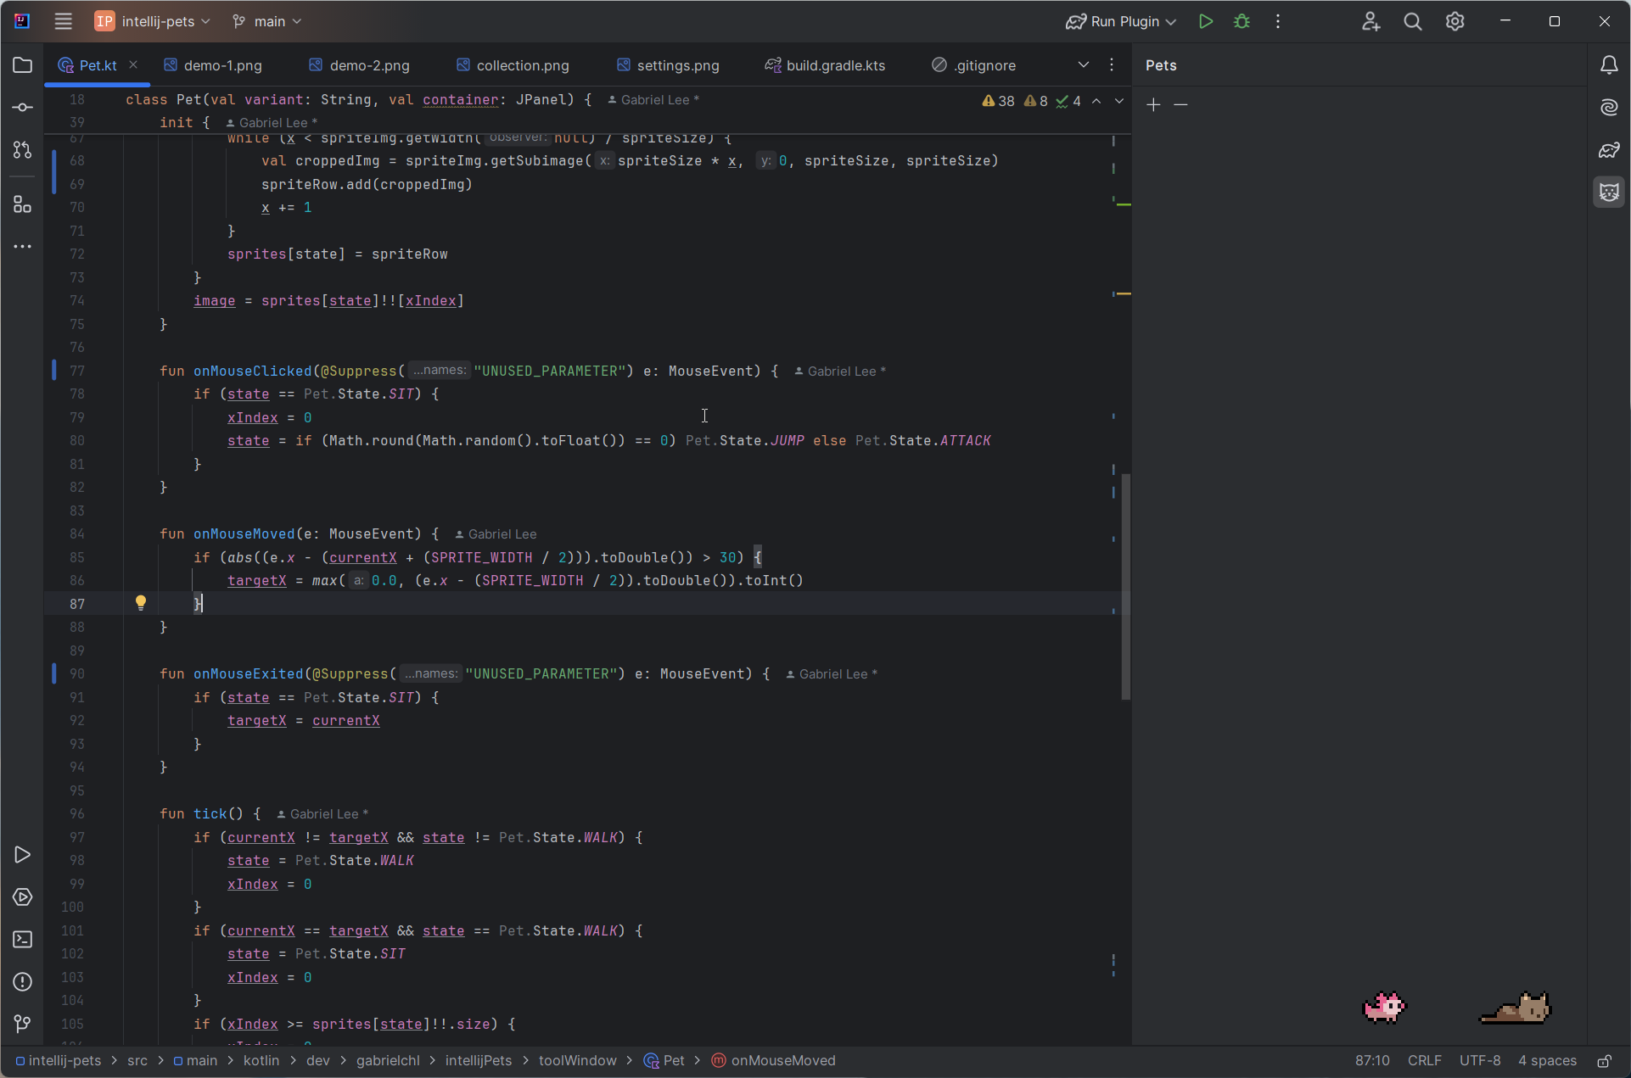Open the Problems tool window
Viewport: 1631px width, 1078px height.
[x=23, y=982]
